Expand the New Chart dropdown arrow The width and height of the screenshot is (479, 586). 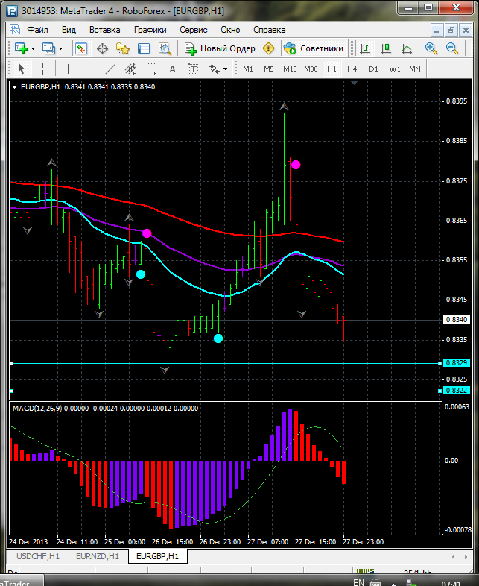(34, 48)
